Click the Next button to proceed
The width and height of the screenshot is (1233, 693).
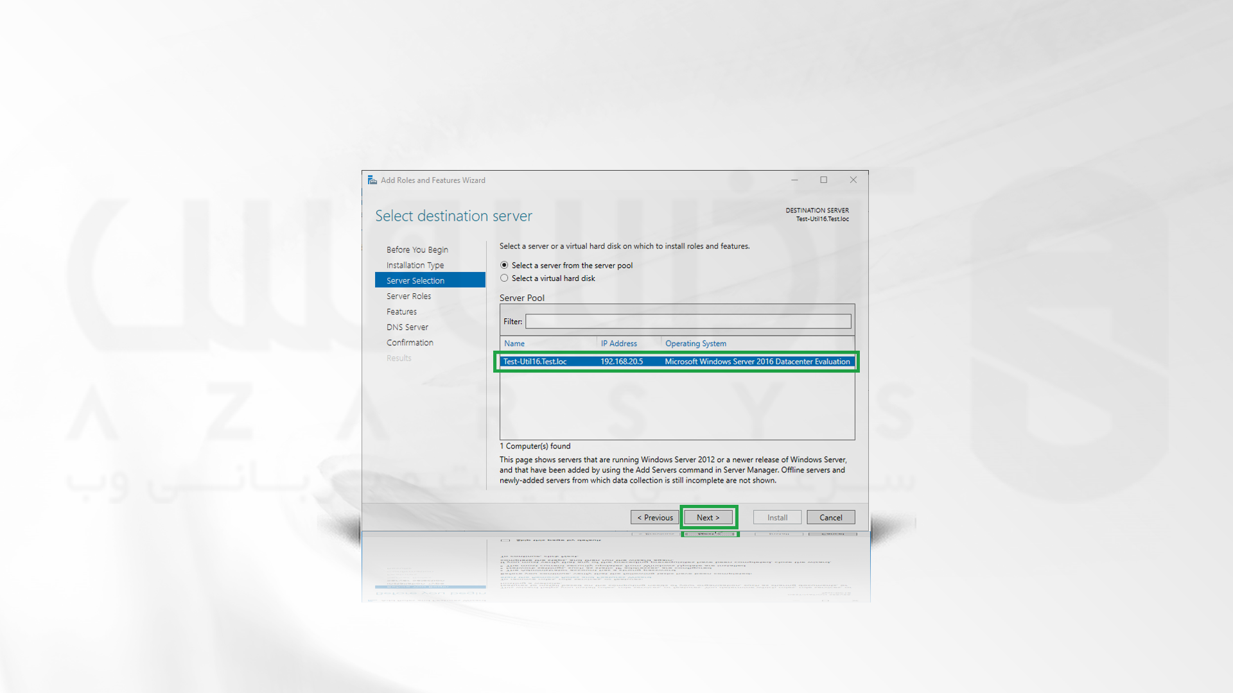tap(708, 517)
